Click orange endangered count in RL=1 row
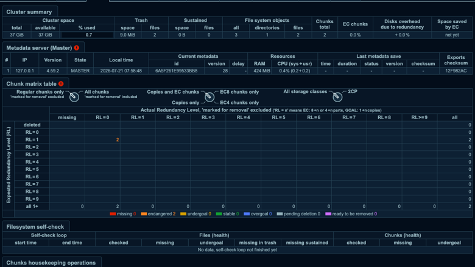 [x=118, y=140]
